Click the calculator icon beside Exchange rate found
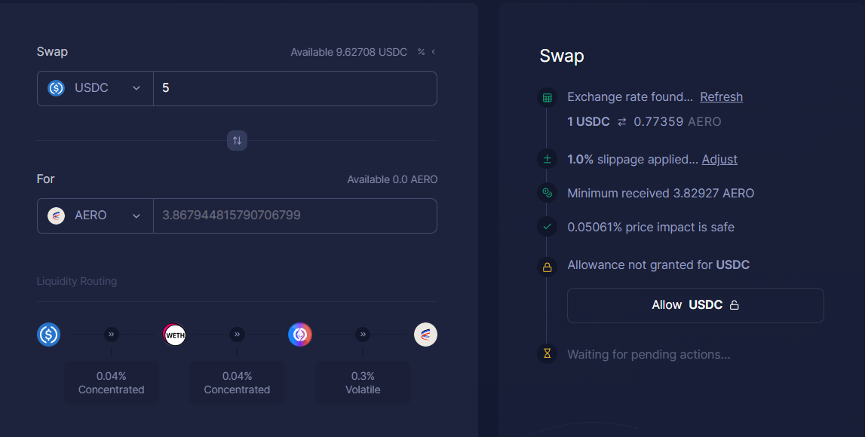Screen dimensions: 865x437 point(547,97)
